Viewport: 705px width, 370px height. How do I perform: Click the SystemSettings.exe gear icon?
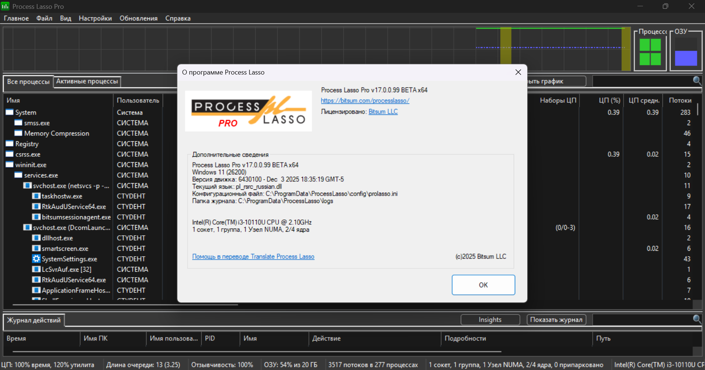click(36, 259)
